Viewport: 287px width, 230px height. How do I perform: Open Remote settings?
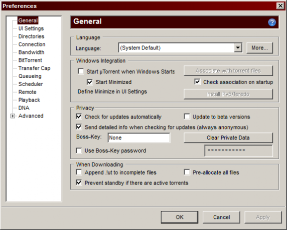[x=27, y=92]
